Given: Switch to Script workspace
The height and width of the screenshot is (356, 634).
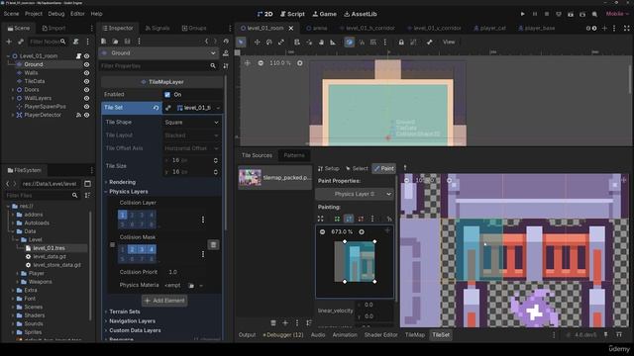Looking at the screenshot, I should (293, 14).
